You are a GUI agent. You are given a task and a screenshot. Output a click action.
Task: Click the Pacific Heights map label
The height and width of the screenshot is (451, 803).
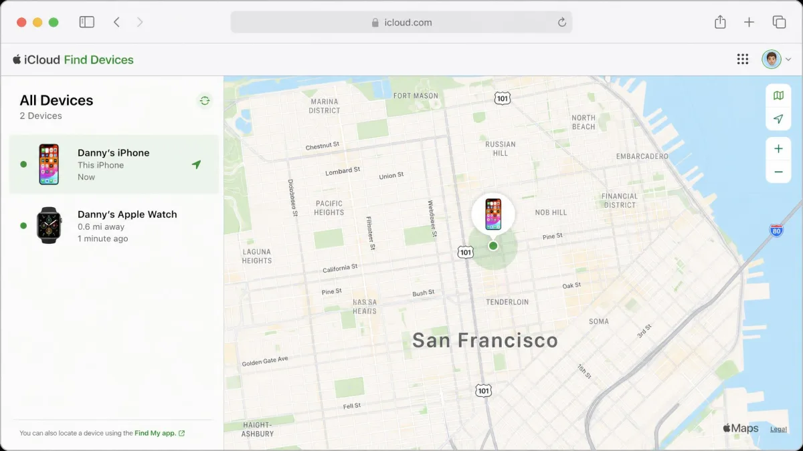[329, 208]
